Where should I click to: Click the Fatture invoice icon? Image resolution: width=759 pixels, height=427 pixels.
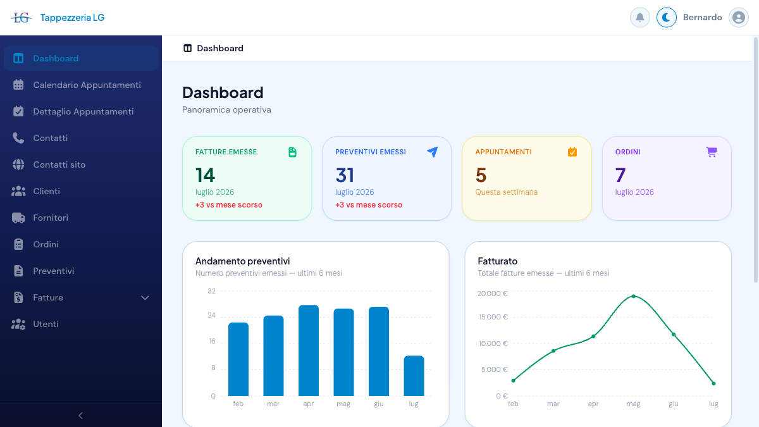point(18,297)
